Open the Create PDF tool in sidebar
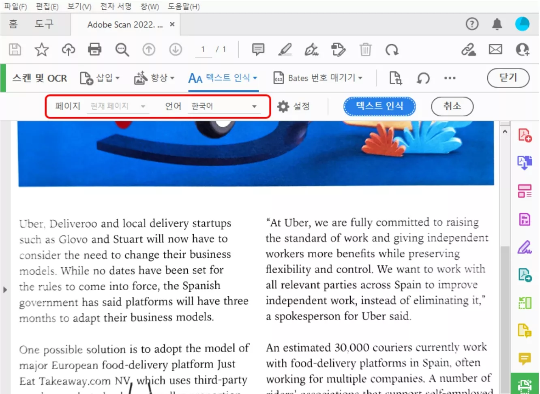 (x=525, y=135)
